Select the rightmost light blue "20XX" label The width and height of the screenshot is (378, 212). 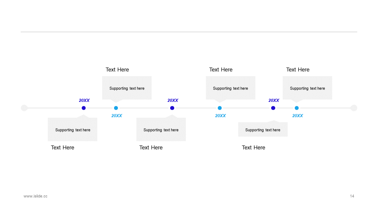click(x=298, y=116)
